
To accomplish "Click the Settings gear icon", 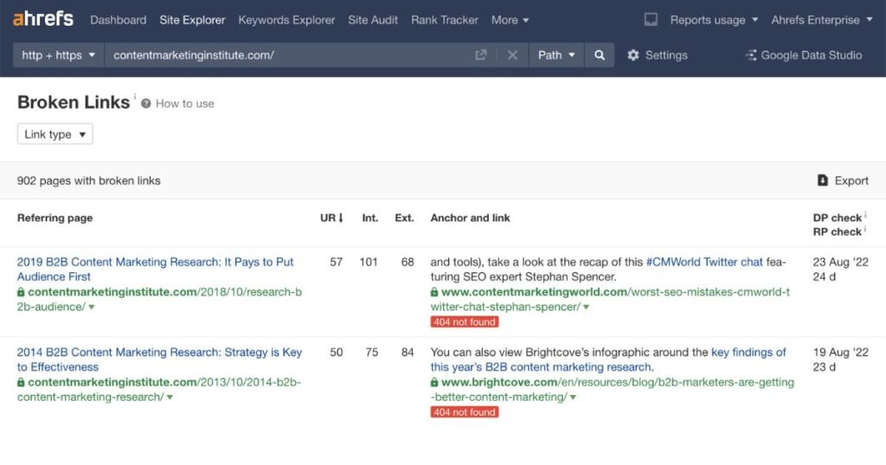I will coord(633,55).
